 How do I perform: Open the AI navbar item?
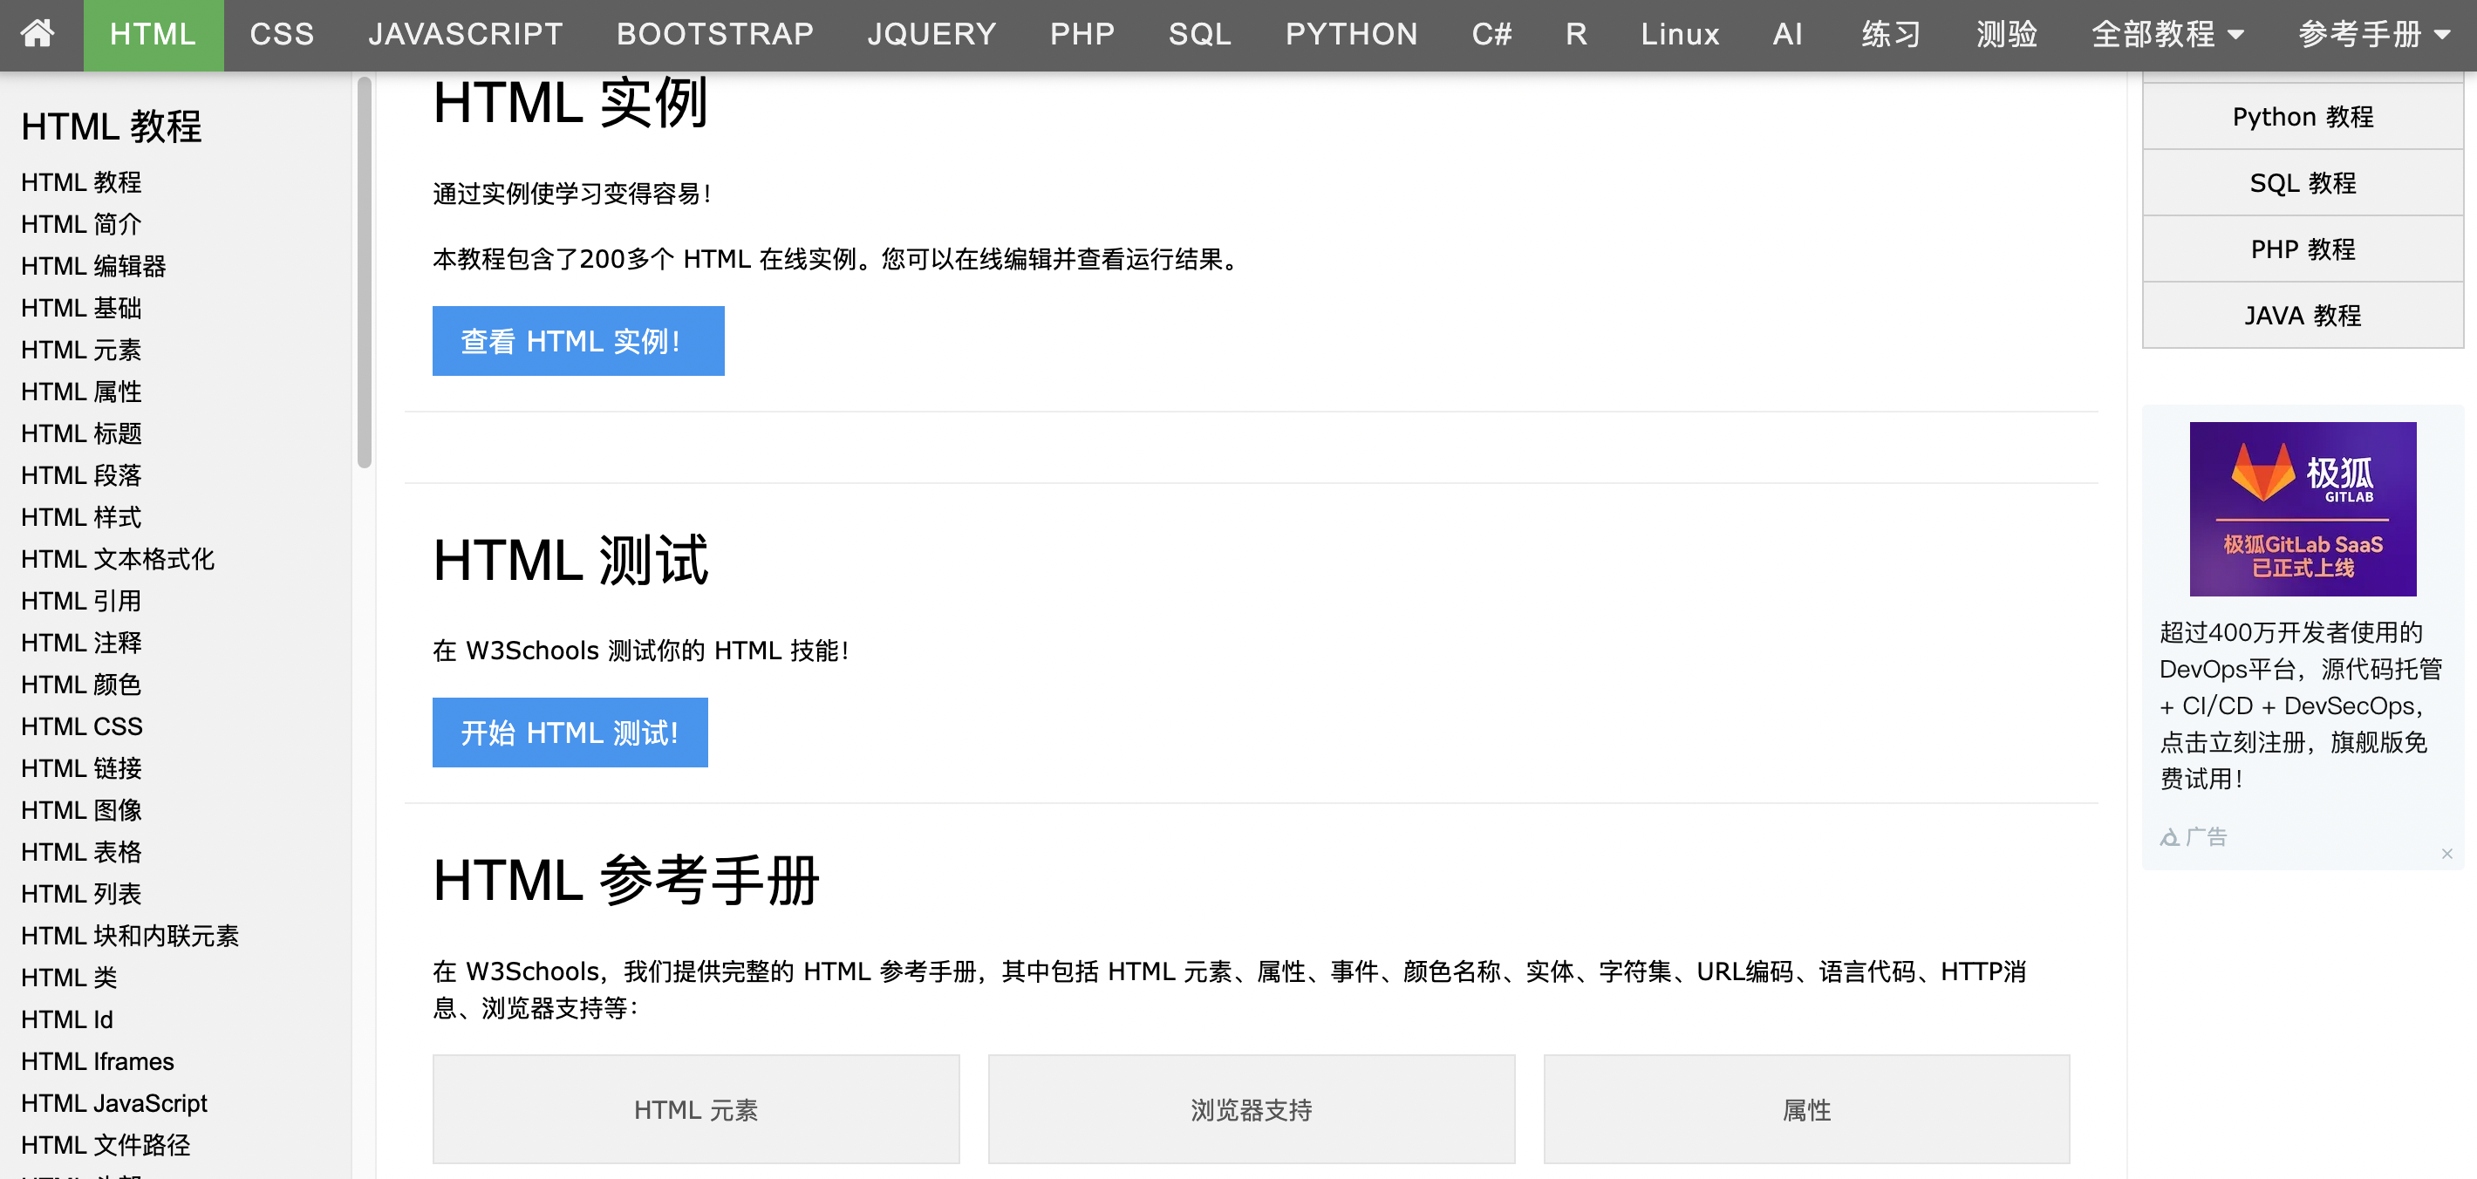point(1788,35)
